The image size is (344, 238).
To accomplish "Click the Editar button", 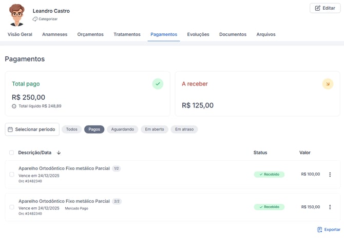I will (325, 8).
